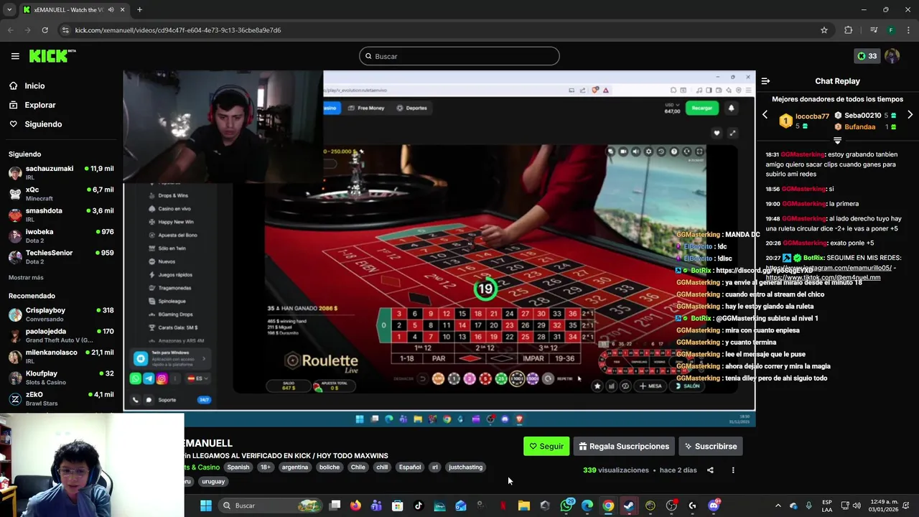
Task: Open recommended channel paolaojedda
Action: [61, 335]
